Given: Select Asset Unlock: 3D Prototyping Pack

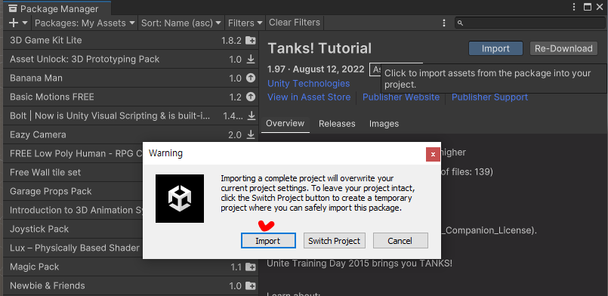Looking at the screenshot, I should tap(131, 60).
